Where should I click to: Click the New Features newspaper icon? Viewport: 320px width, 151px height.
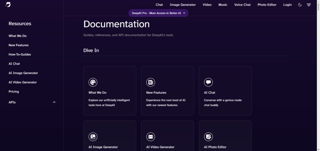pyautogui.click(x=151, y=82)
